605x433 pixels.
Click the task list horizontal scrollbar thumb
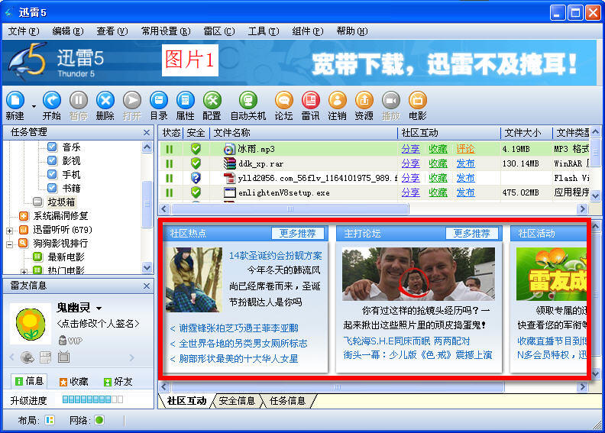(x=290, y=209)
